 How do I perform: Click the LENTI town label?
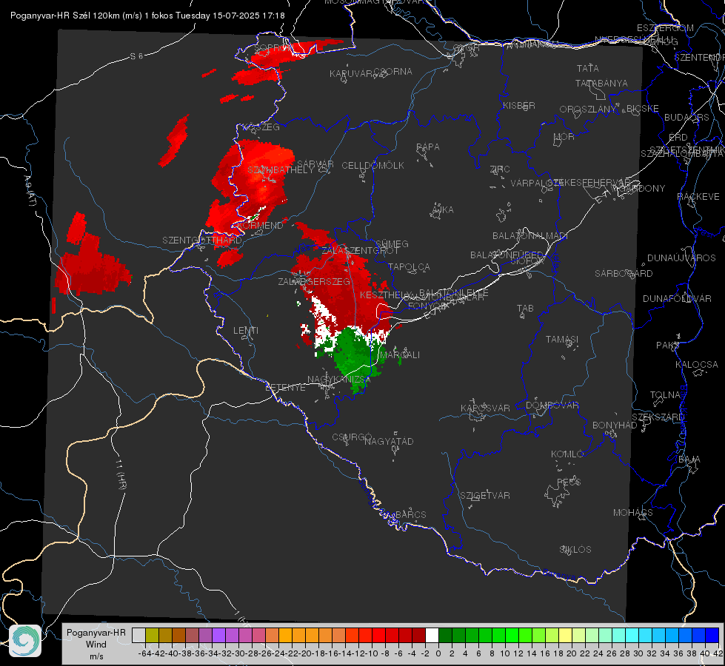pyautogui.click(x=246, y=331)
